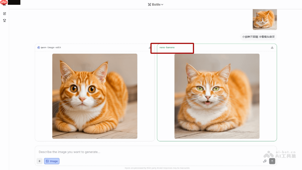The height and width of the screenshot is (170, 302).
Task: Focus the 'Describe the image' prompt field
Action: [156, 152]
